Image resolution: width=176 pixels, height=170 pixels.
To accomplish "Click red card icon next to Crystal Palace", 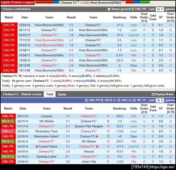I will pyautogui.click(x=37, y=147).
